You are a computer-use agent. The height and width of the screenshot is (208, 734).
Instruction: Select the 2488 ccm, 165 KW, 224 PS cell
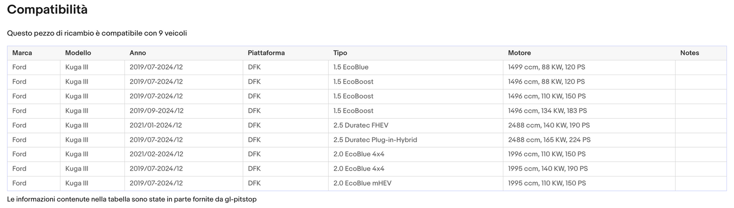[x=549, y=140]
